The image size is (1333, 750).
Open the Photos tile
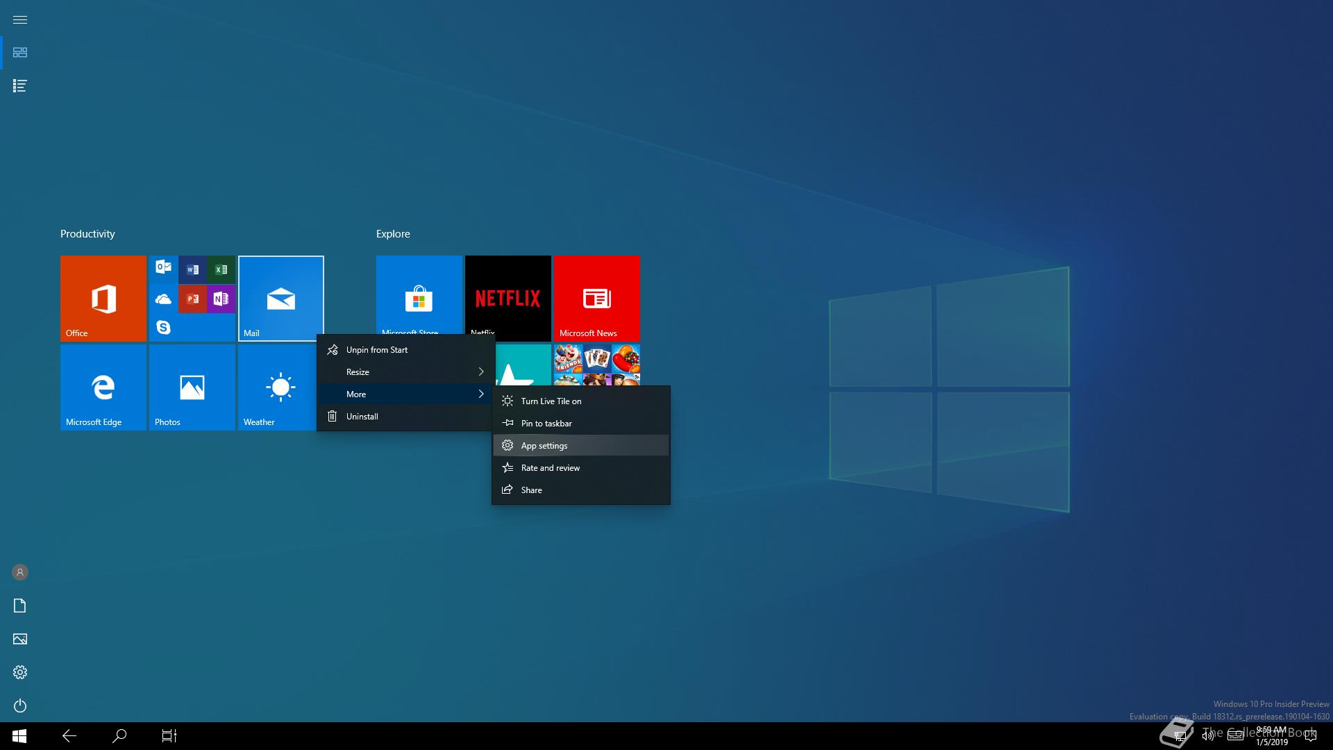(x=192, y=387)
